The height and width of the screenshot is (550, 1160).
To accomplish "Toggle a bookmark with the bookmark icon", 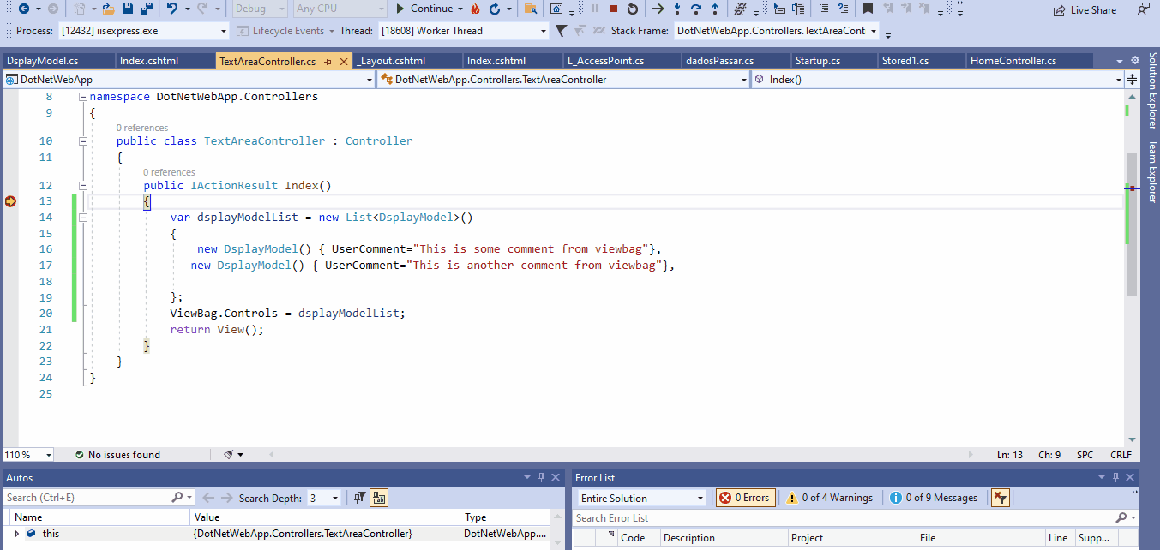I will pyautogui.click(x=868, y=9).
